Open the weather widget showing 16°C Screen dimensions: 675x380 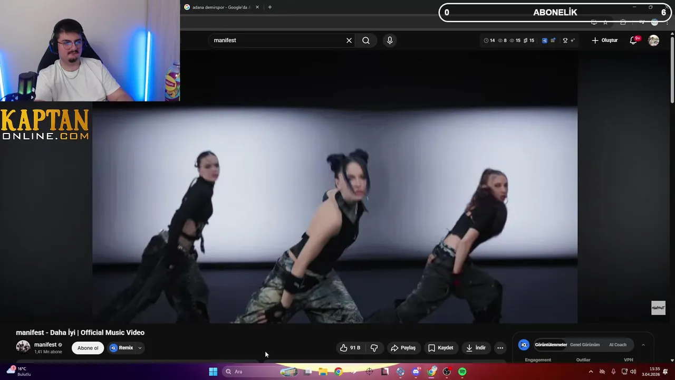[x=19, y=372]
